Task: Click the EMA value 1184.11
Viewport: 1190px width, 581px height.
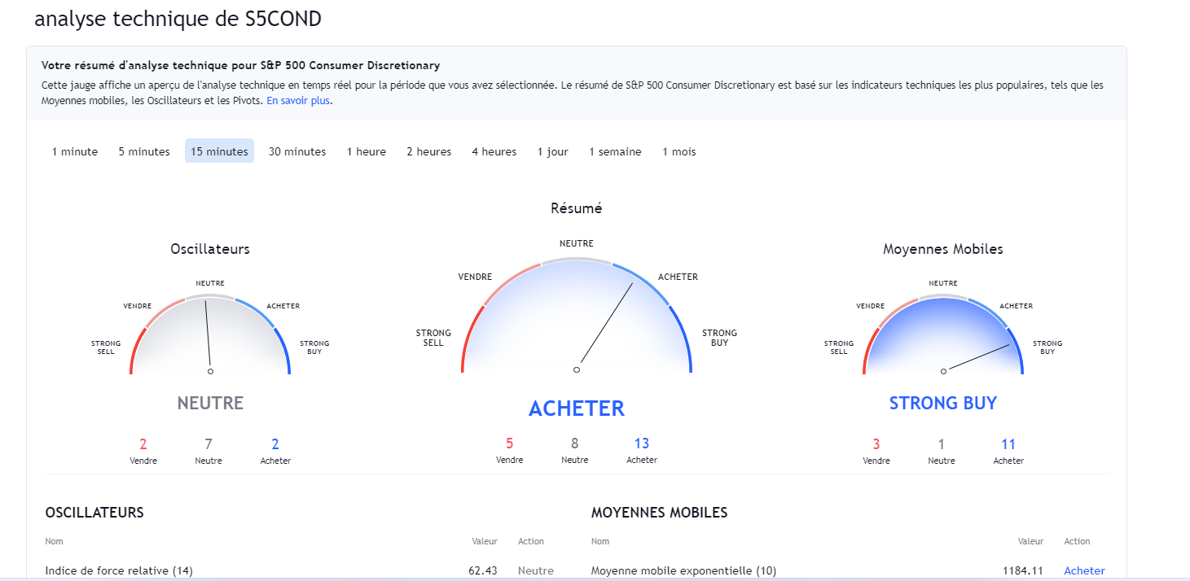Action: (x=1023, y=570)
